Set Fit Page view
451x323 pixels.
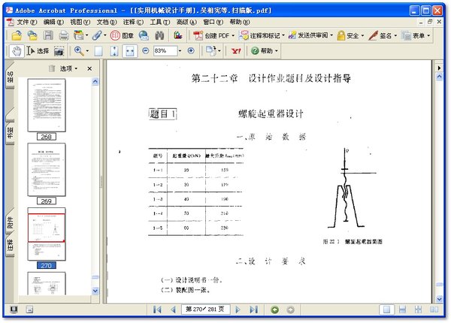pos(114,51)
